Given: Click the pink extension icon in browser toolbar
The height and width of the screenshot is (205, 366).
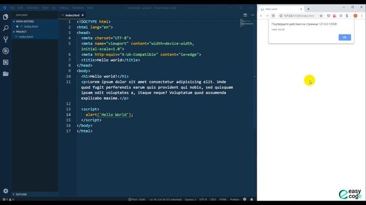Looking at the screenshot, I should (335, 16).
